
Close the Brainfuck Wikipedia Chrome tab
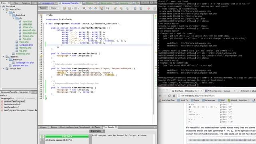pyautogui.click(x=201, y=91)
